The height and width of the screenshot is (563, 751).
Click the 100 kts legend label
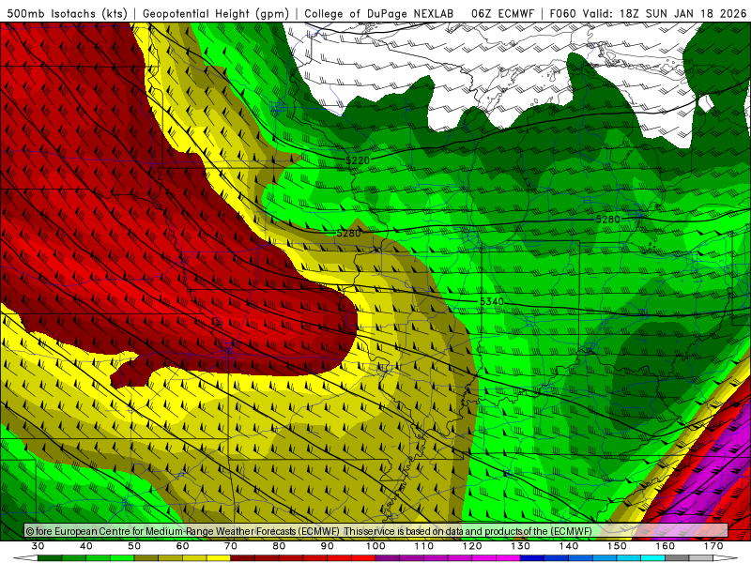375,546
